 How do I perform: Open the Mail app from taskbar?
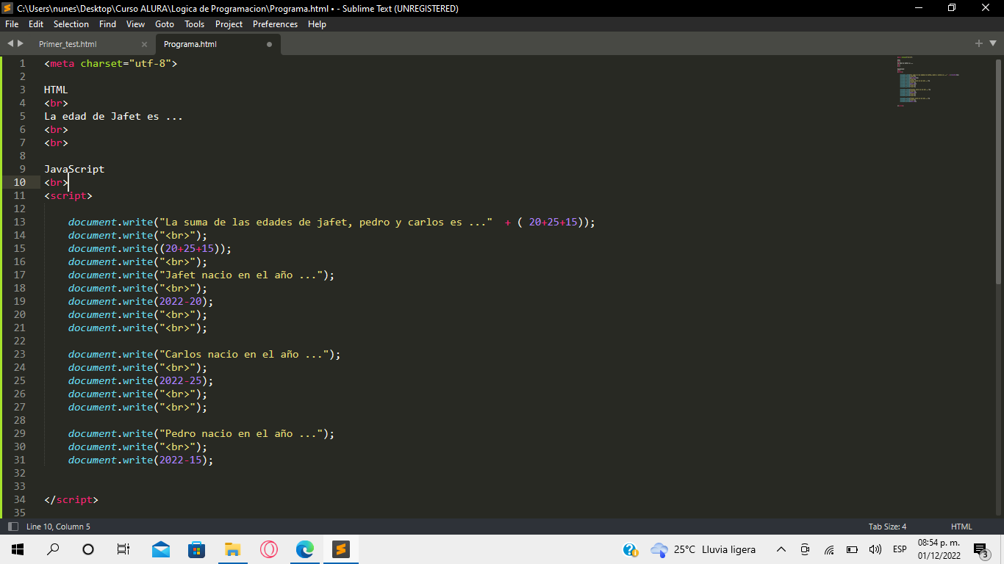pyautogui.click(x=161, y=549)
